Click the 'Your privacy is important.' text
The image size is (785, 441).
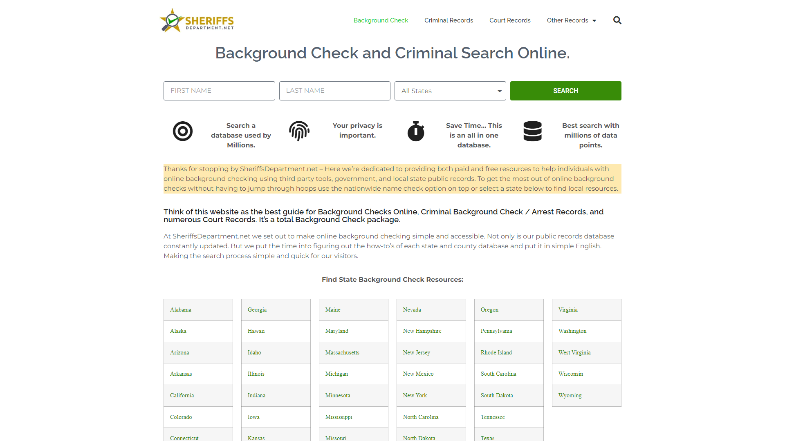pos(357,131)
